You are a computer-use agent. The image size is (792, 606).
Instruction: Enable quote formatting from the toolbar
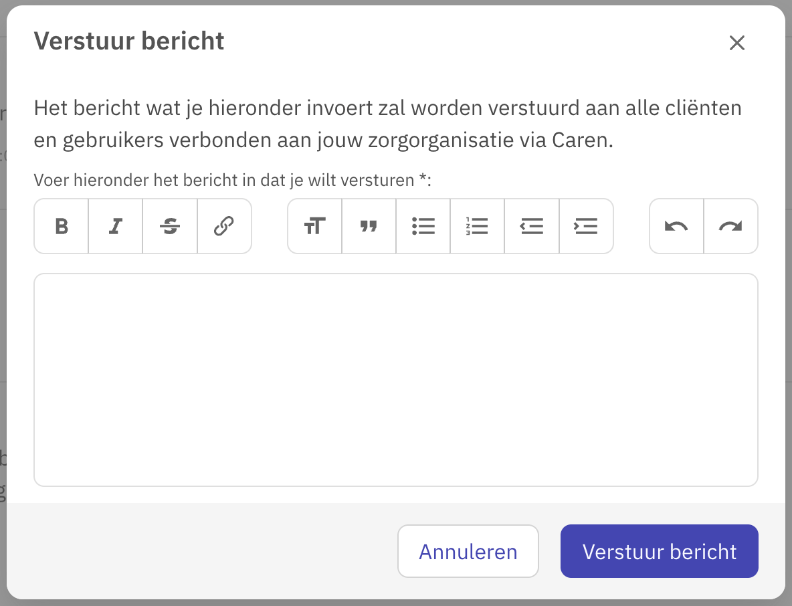[x=369, y=226]
